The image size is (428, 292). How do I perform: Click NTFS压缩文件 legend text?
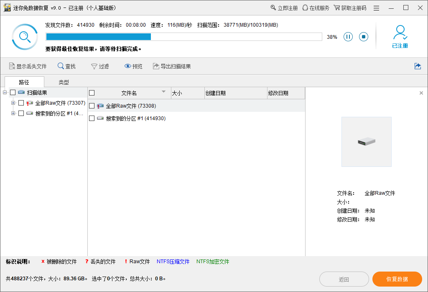(x=173, y=262)
